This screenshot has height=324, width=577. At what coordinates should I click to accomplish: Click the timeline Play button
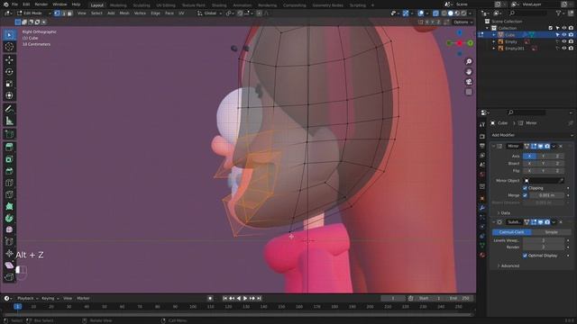245,298
